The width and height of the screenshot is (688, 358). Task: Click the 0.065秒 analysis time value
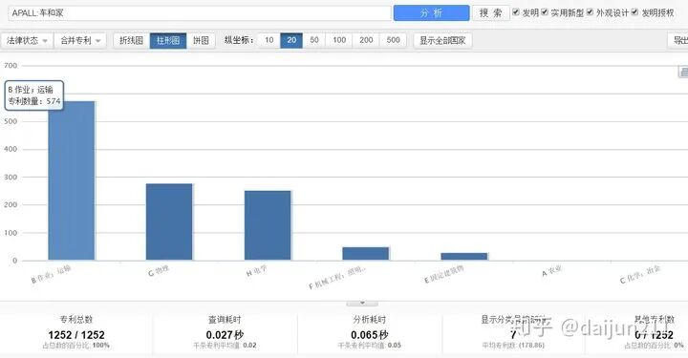tap(370, 335)
